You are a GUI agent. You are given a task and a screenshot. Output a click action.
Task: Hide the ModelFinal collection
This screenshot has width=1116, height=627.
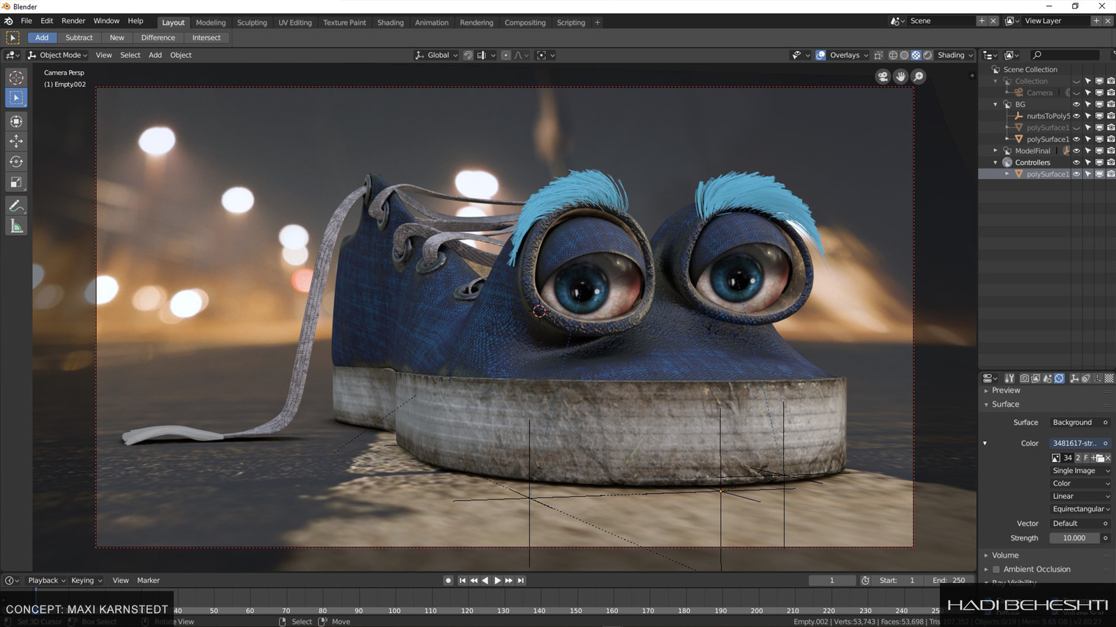(1076, 151)
